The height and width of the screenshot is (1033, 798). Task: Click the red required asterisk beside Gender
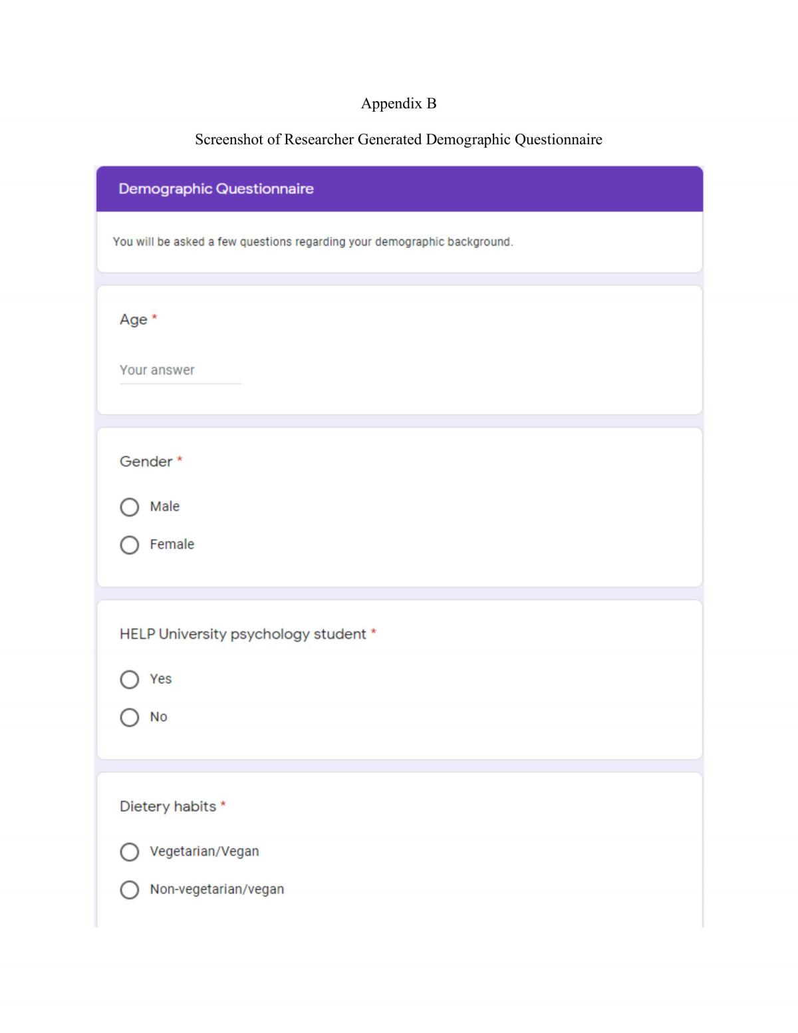[180, 460]
